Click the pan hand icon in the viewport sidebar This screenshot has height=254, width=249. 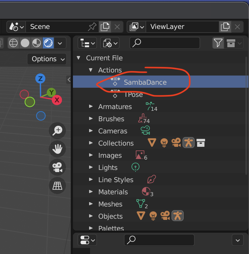(x=57, y=149)
